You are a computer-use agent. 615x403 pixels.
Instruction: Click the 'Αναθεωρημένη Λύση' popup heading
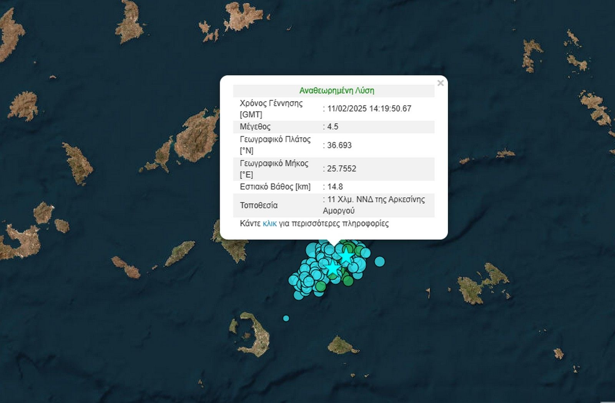(x=337, y=91)
